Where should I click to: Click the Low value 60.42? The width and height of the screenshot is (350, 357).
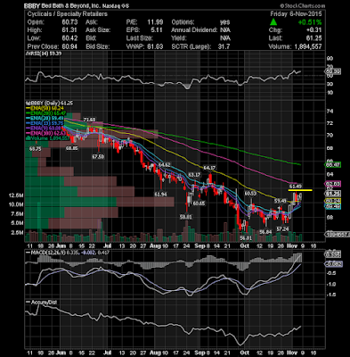[x=69, y=38]
